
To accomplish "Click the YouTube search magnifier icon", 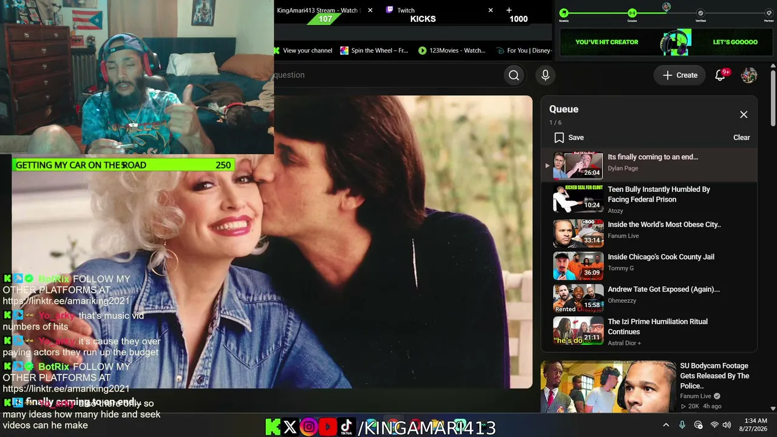I will [514, 75].
